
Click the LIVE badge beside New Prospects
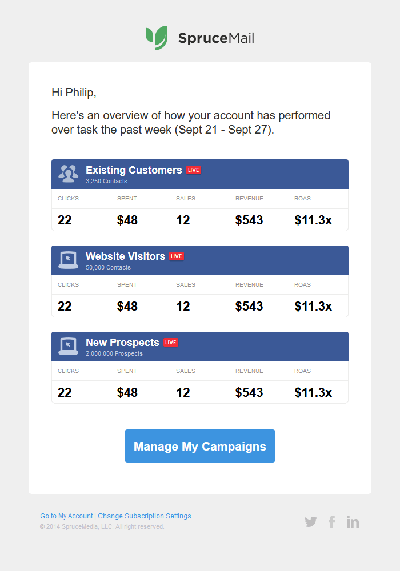171,343
